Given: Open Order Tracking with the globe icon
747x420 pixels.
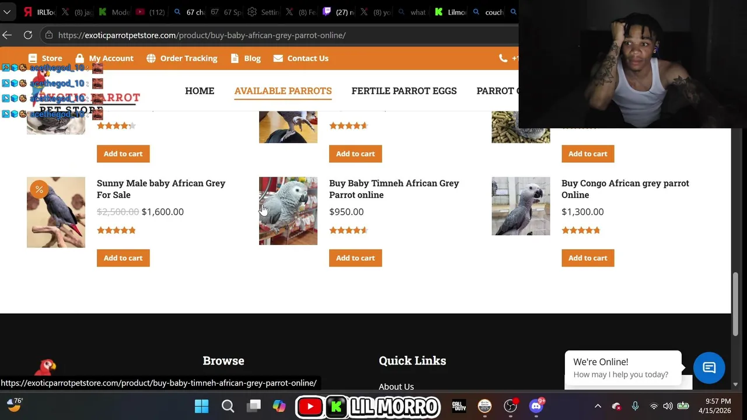Looking at the screenshot, I should 182,58.
